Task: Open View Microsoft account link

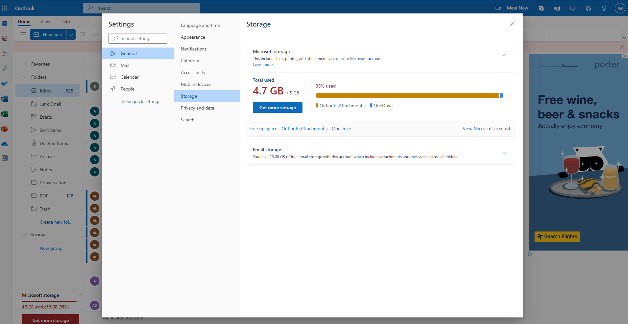Action: point(487,129)
